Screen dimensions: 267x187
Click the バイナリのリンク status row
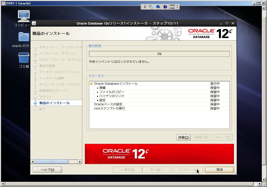tap(159, 96)
